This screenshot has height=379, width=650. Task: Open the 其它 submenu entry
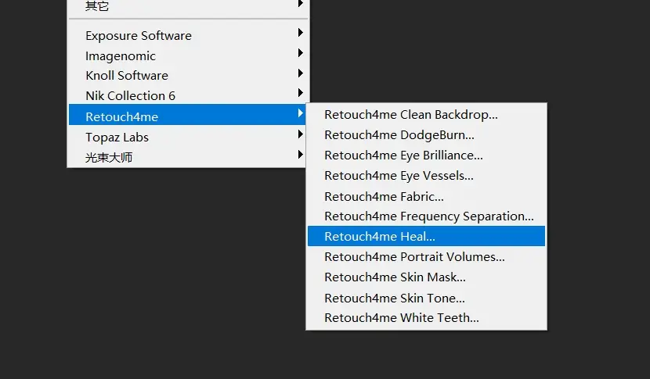click(x=98, y=5)
